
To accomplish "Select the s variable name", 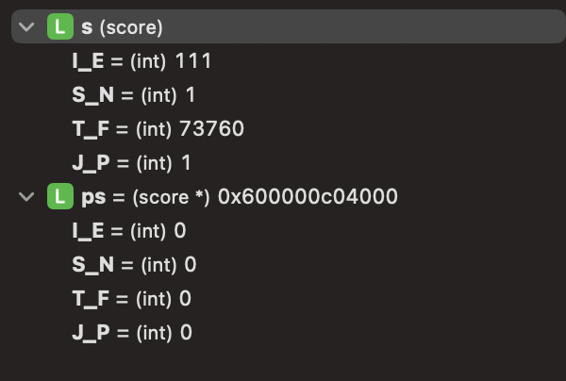I will [87, 27].
